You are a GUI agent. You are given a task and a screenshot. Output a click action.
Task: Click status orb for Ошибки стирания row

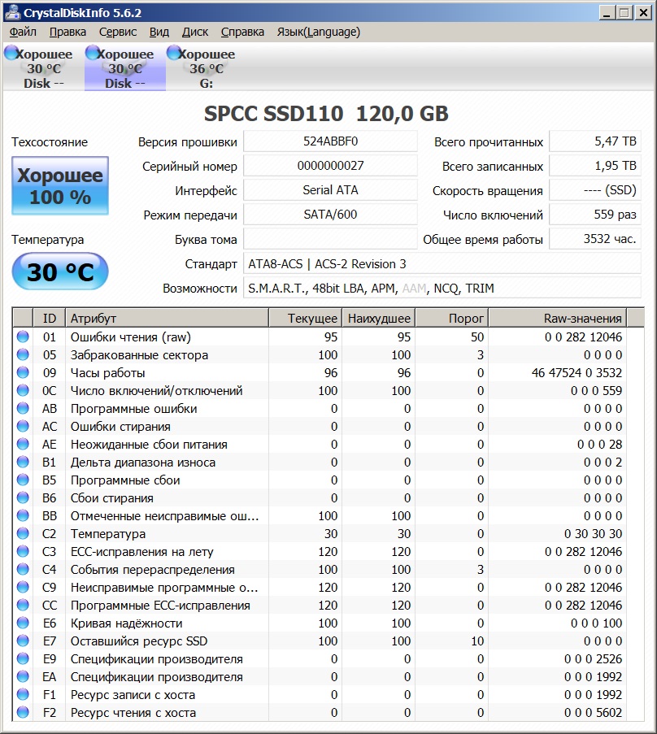click(x=23, y=426)
